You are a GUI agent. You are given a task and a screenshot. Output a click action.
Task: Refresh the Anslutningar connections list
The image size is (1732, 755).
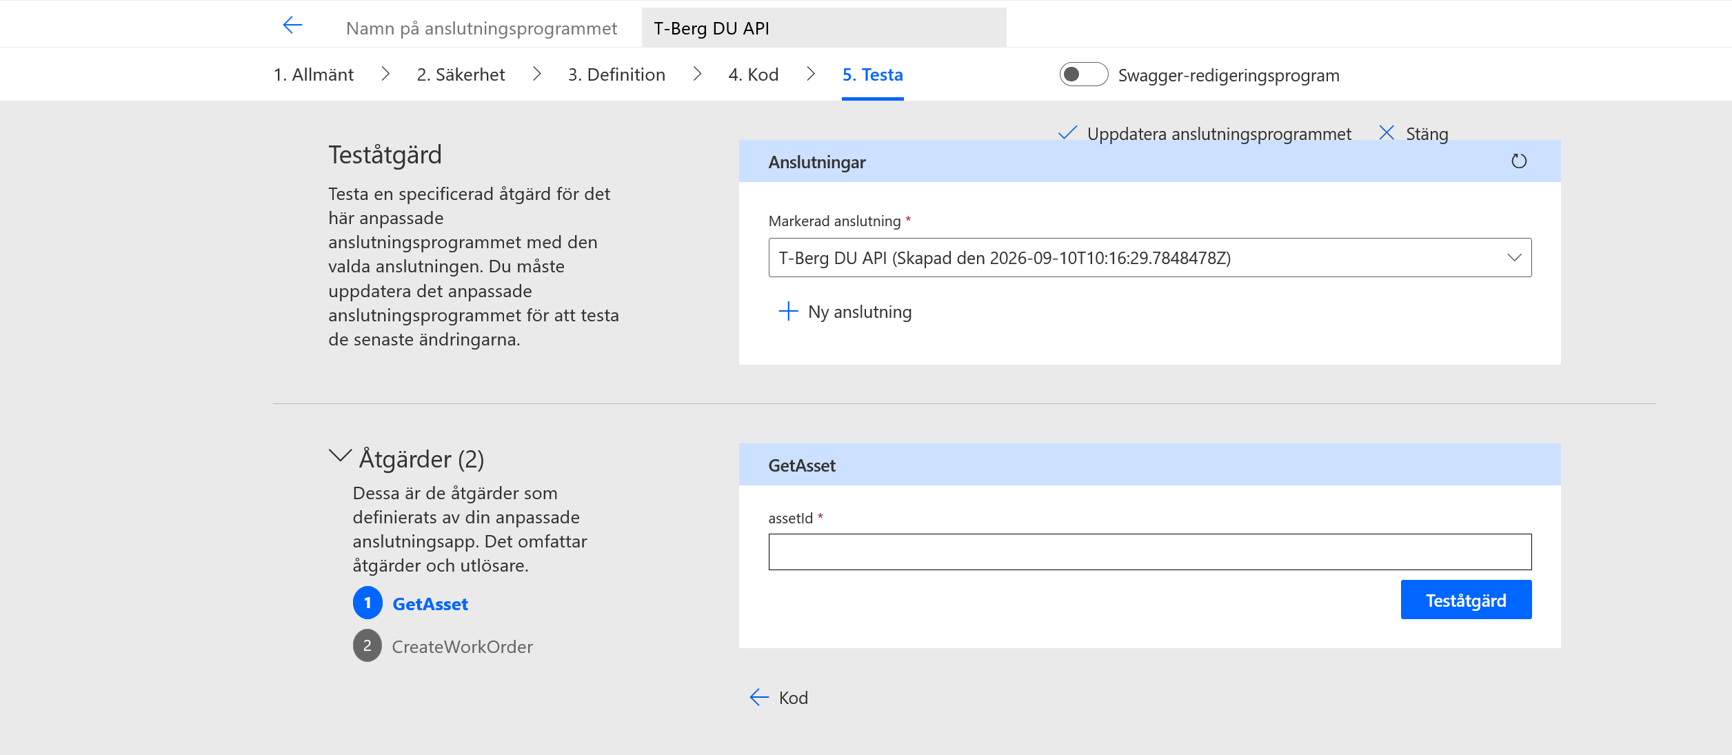click(x=1519, y=161)
